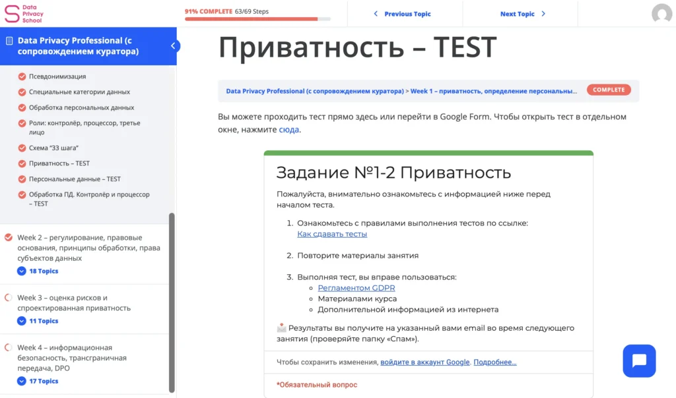
Task: Click the Previous Topic left chevron
Action: 376,14
